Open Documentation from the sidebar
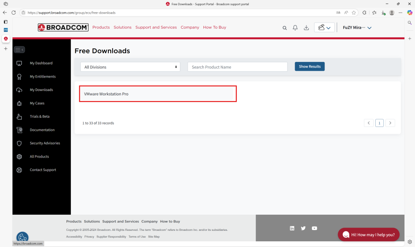Screen dimensions: 415x247 click(42, 130)
